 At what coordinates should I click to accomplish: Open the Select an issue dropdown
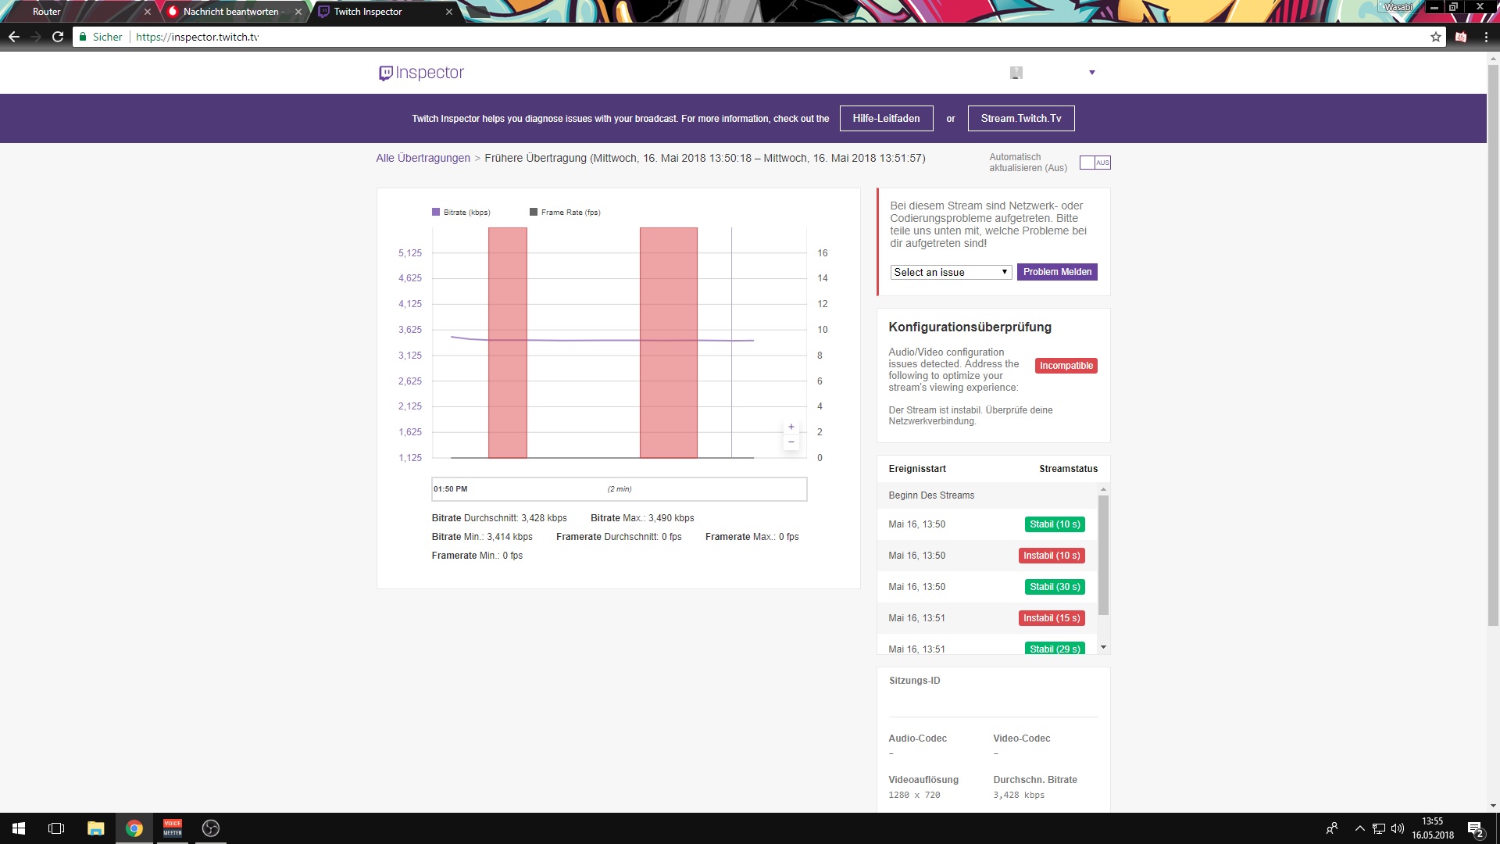(951, 272)
